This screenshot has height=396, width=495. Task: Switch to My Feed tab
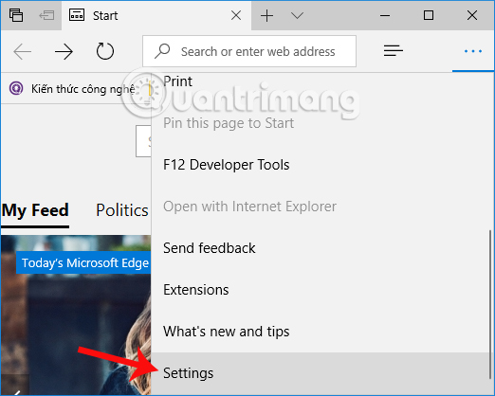35,210
